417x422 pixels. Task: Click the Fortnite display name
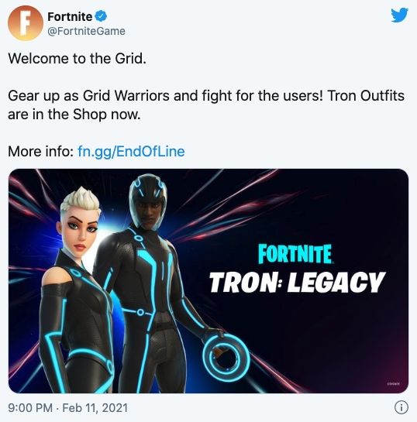[70, 17]
